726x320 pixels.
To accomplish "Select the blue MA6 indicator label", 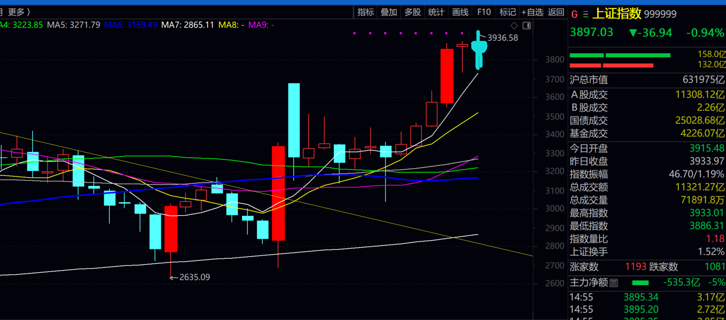I will (131, 25).
